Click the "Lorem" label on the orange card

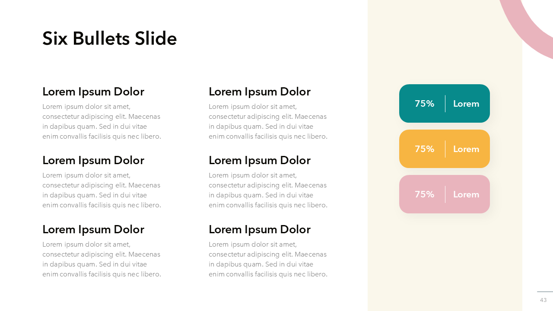466,149
